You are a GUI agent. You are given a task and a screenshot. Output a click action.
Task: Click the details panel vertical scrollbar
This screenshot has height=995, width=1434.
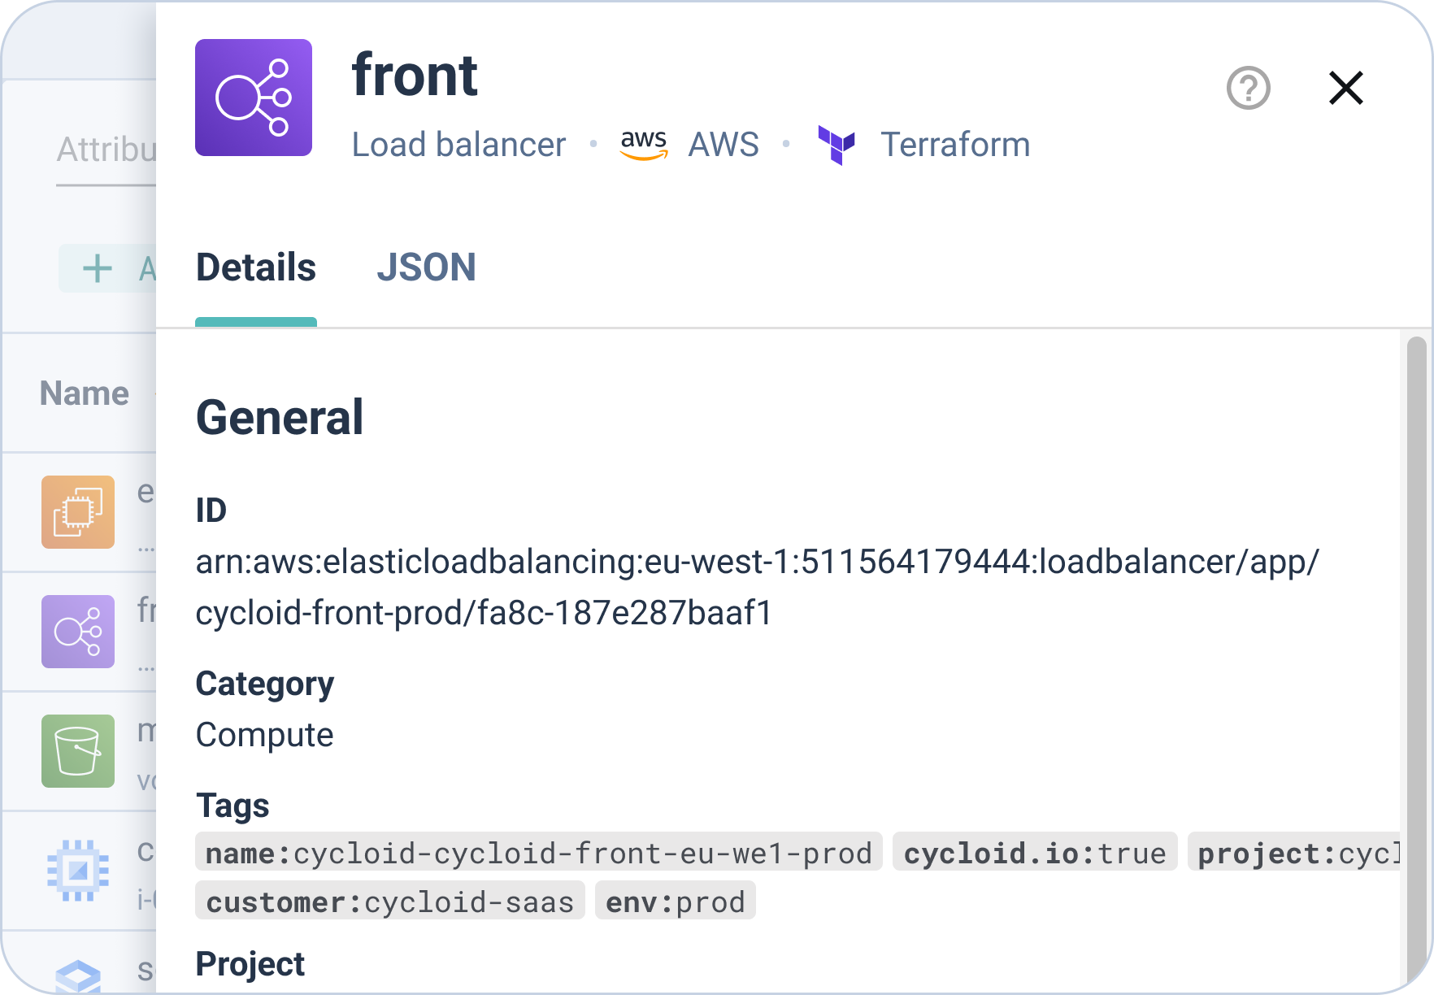(x=1416, y=650)
